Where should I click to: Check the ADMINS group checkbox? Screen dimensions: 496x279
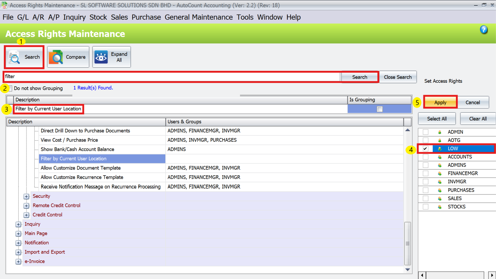click(425, 165)
